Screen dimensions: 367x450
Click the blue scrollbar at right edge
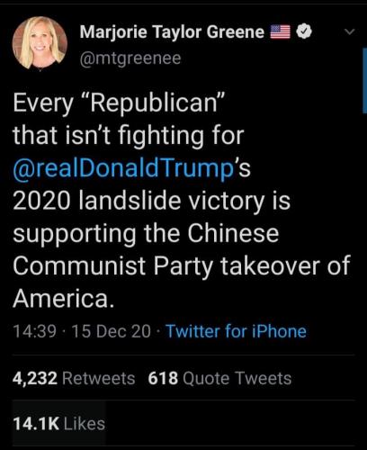click(x=364, y=80)
